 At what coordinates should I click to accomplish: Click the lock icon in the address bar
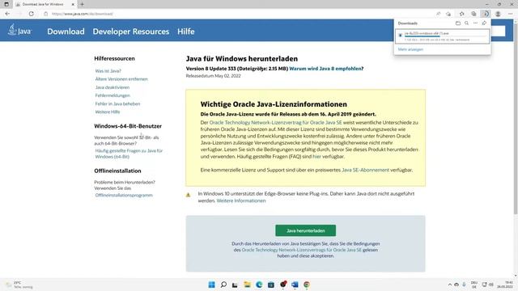click(x=45, y=14)
